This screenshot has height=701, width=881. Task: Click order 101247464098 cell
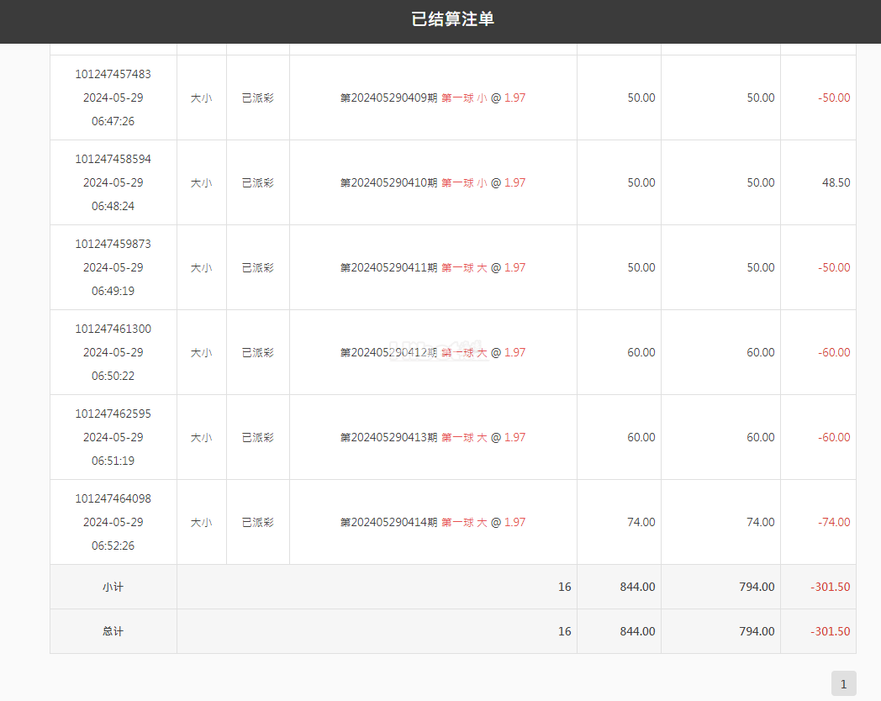[x=113, y=522]
